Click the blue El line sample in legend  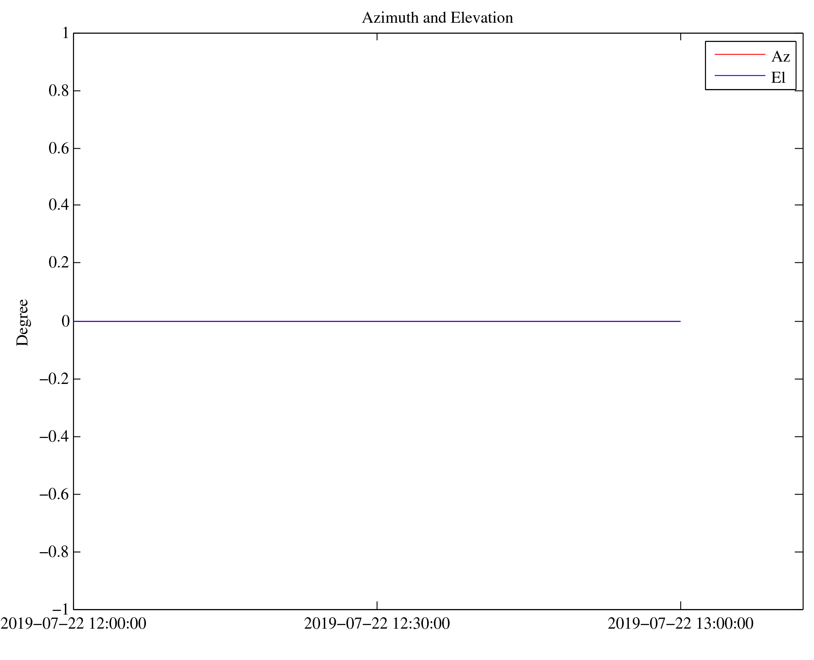click(739, 75)
